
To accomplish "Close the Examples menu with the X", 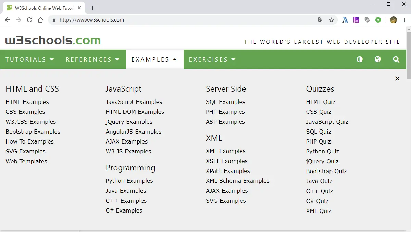I will (397, 79).
